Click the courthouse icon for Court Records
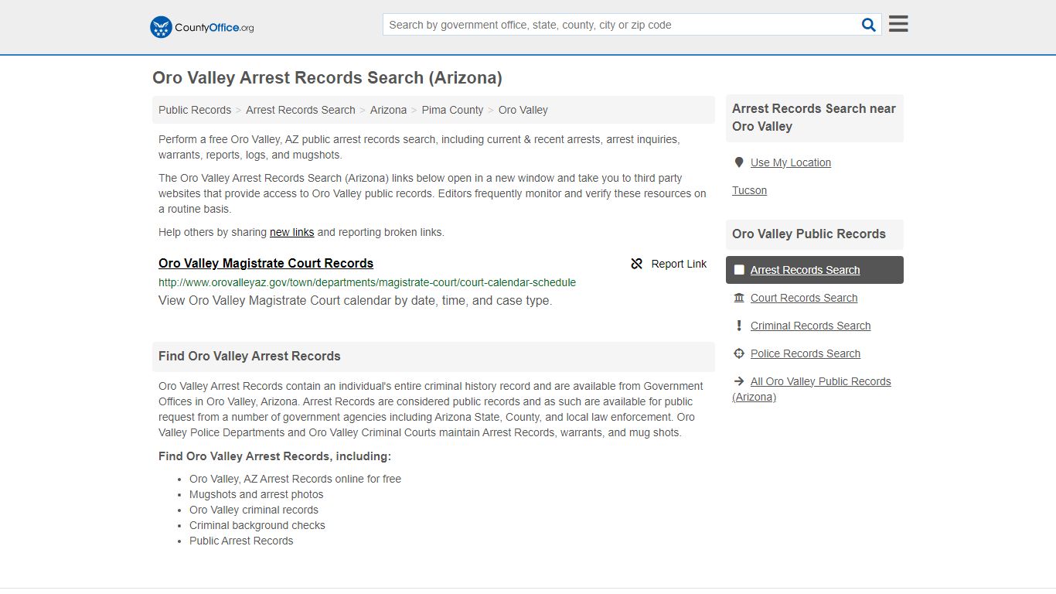The width and height of the screenshot is (1056, 594). 739,298
